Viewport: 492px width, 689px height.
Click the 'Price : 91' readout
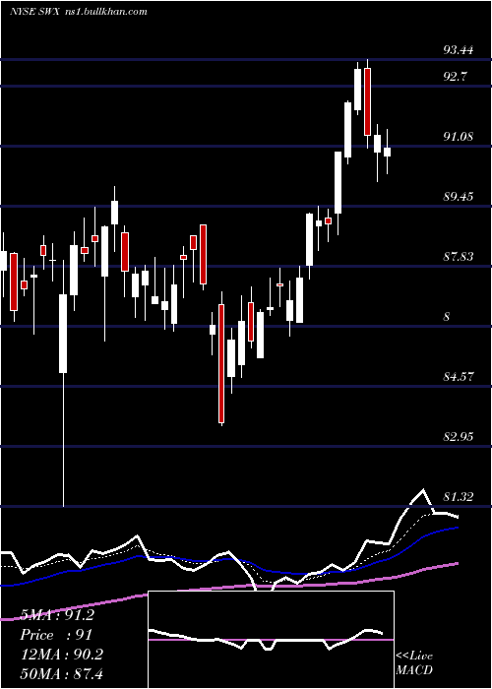(56, 635)
